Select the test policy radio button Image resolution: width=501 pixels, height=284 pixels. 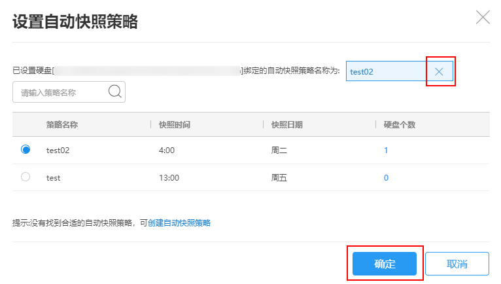click(26, 177)
